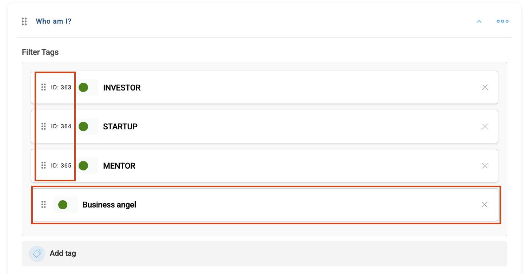Remove the MENTOR tag

(485, 166)
